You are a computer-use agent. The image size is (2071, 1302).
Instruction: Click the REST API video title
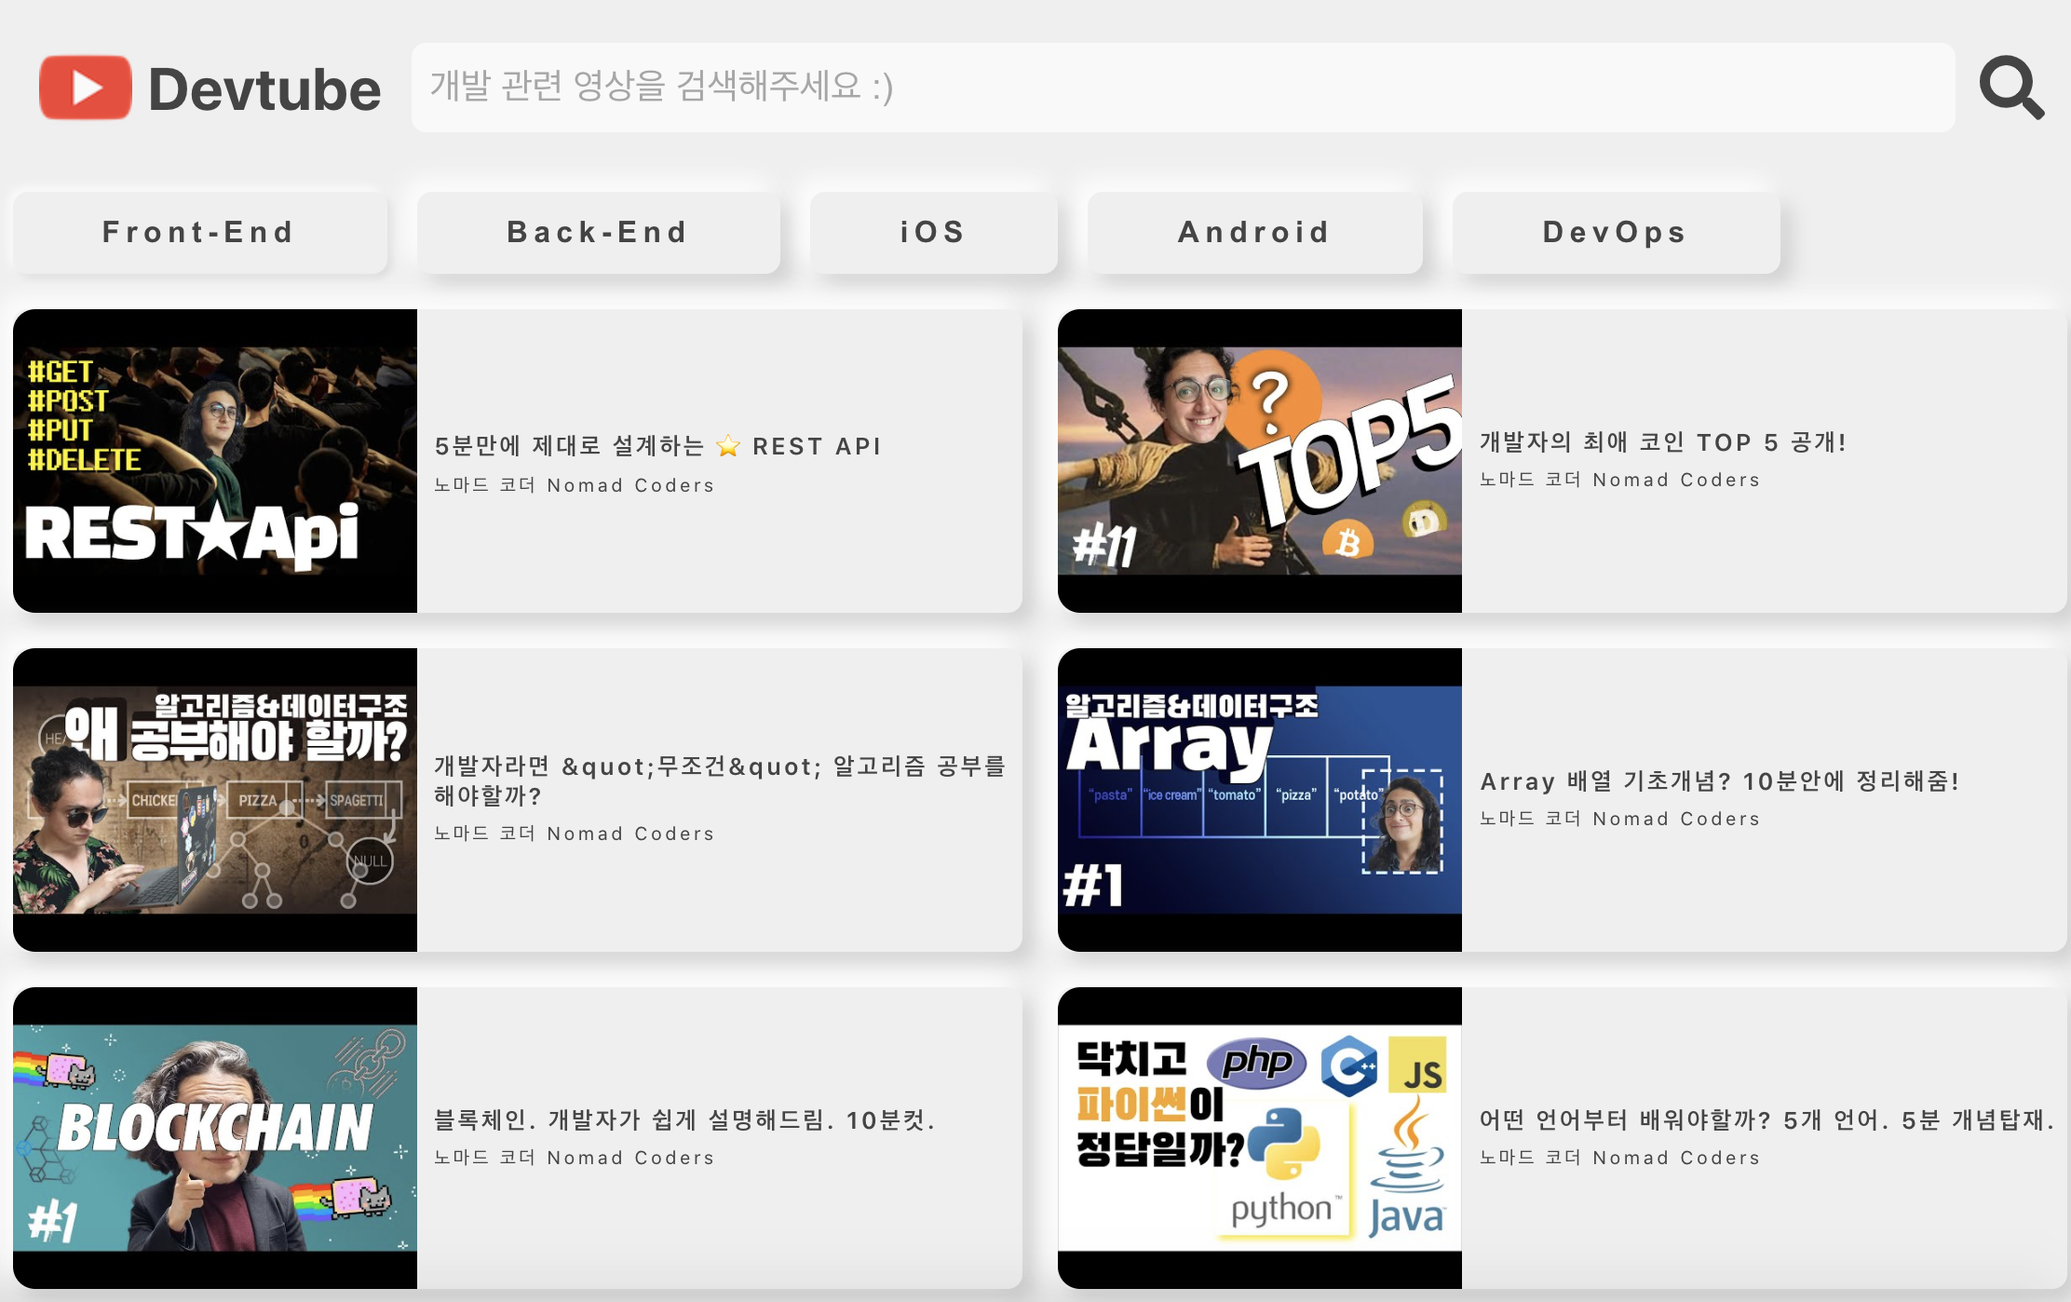(x=657, y=446)
